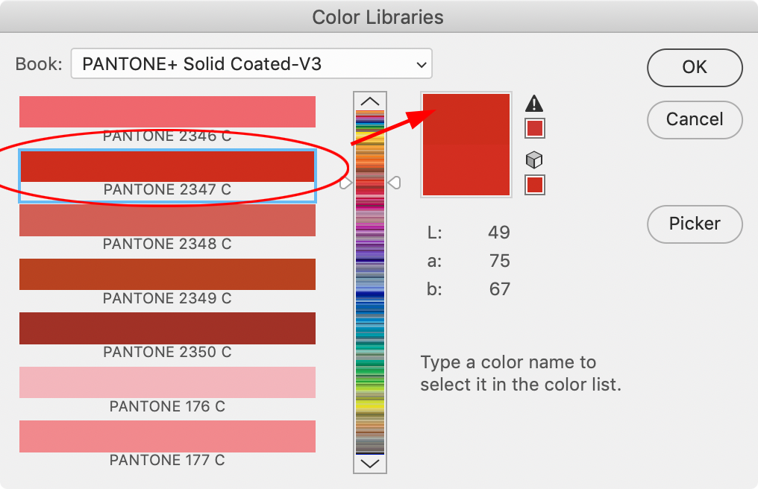Screen dimensions: 758x489
Task: Click the large selected color preview box
Action: tap(466, 144)
